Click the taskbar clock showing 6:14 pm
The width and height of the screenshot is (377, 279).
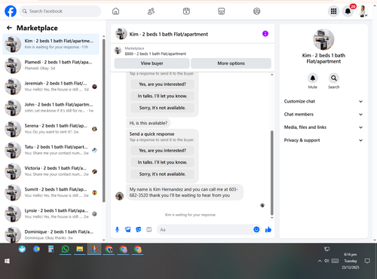[x=351, y=261]
